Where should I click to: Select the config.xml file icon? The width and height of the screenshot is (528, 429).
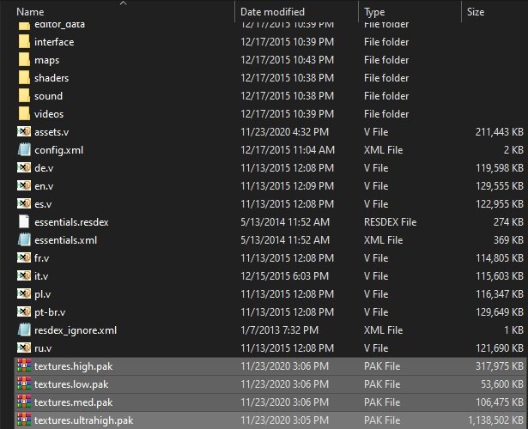(x=24, y=149)
